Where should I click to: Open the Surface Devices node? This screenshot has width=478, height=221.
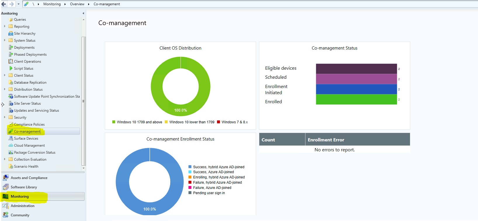click(26, 138)
